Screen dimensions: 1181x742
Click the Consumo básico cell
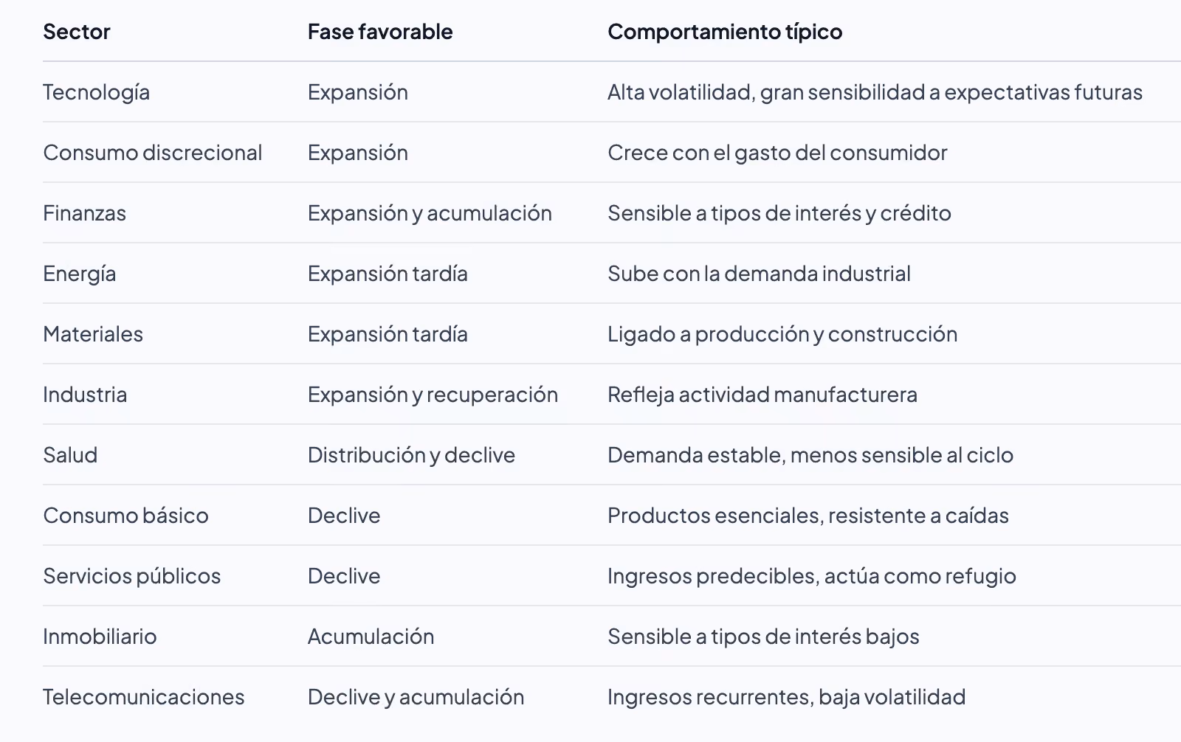click(x=126, y=516)
